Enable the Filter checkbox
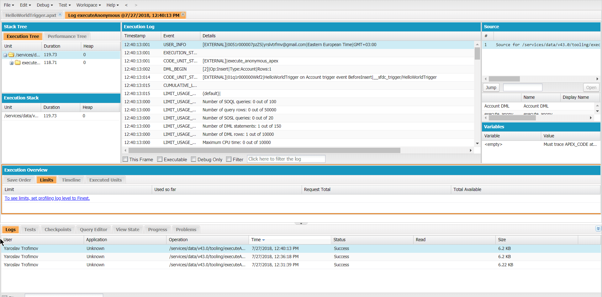 pyautogui.click(x=229, y=159)
